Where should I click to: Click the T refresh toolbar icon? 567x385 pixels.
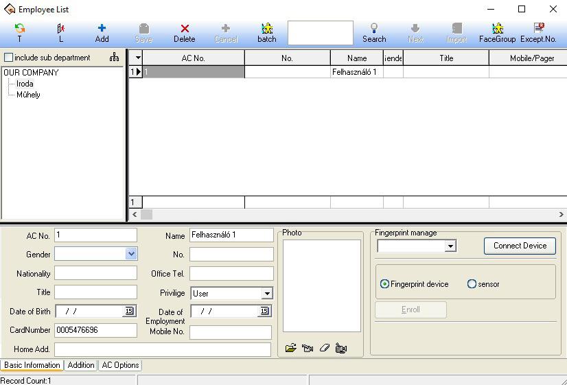[x=19, y=28]
